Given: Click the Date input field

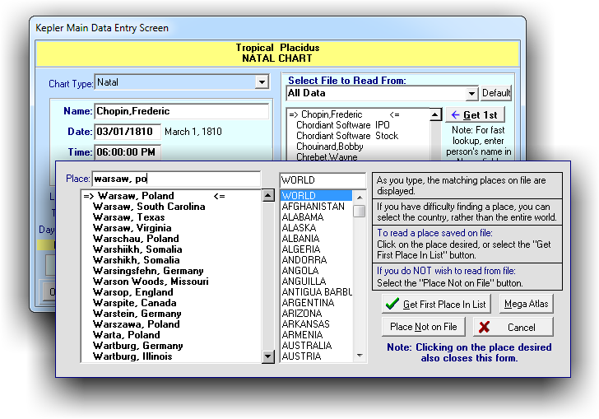Looking at the screenshot, I should [x=127, y=132].
